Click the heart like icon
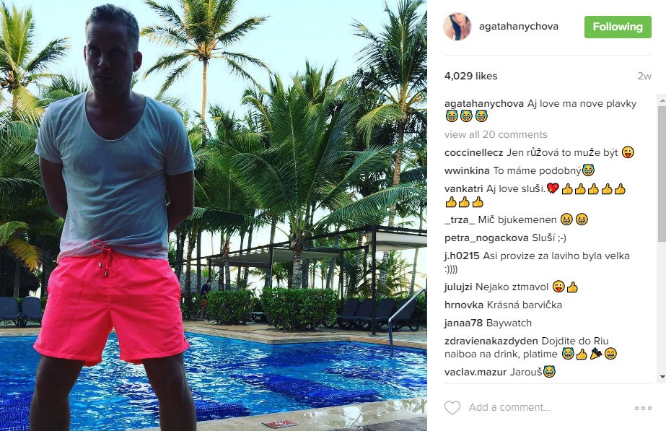Image resolution: width=666 pixels, height=431 pixels. pyautogui.click(x=452, y=408)
